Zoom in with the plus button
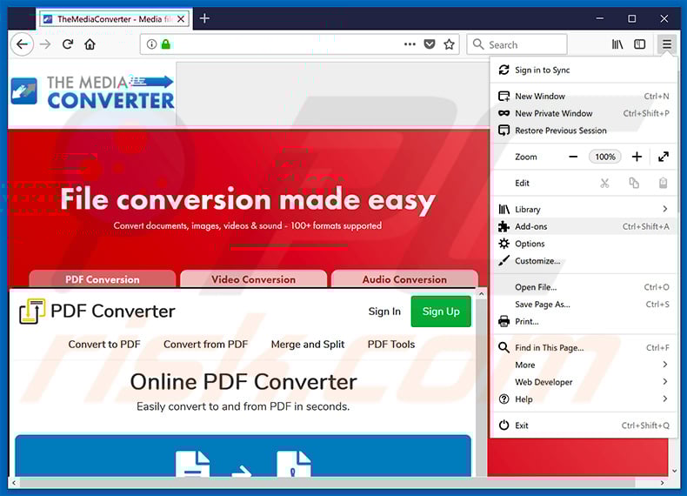The image size is (687, 496). [x=637, y=157]
